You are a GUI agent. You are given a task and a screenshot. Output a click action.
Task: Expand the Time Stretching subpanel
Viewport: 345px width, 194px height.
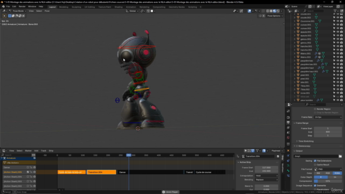point(306,141)
